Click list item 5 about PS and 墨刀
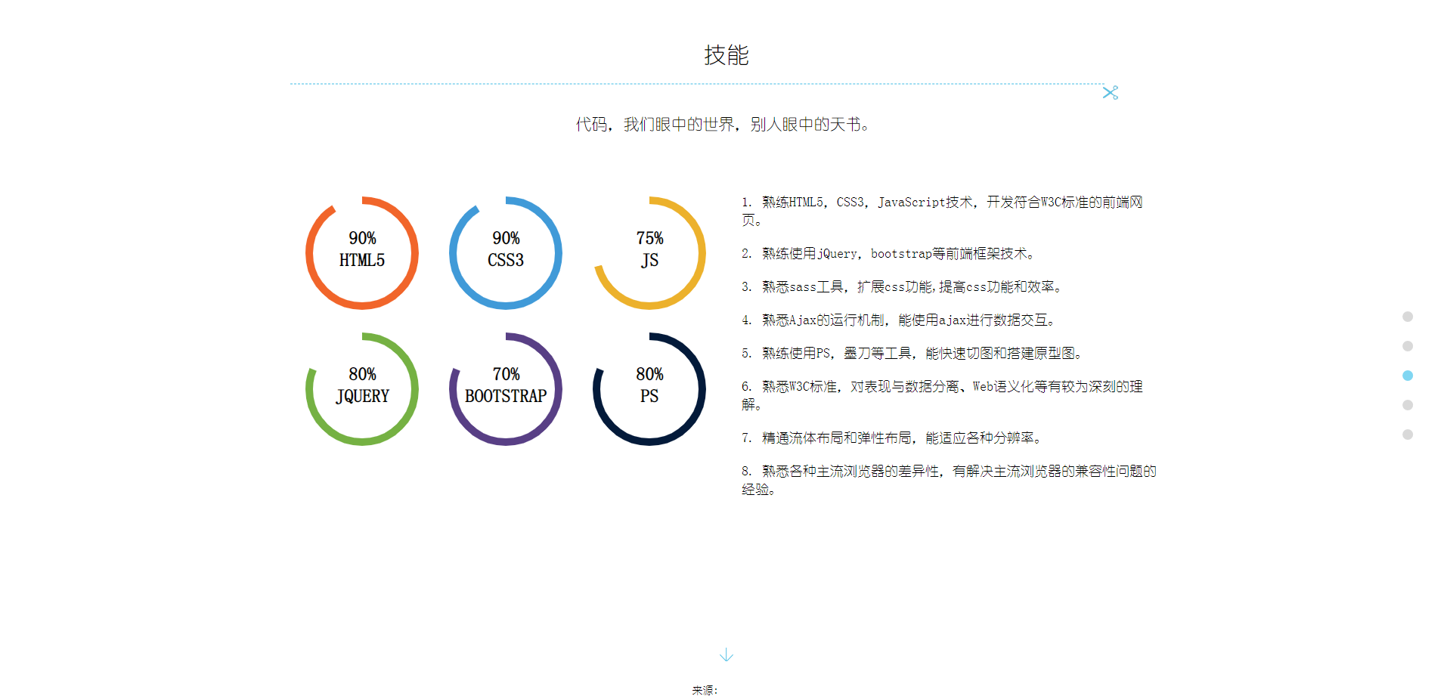 pos(912,354)
